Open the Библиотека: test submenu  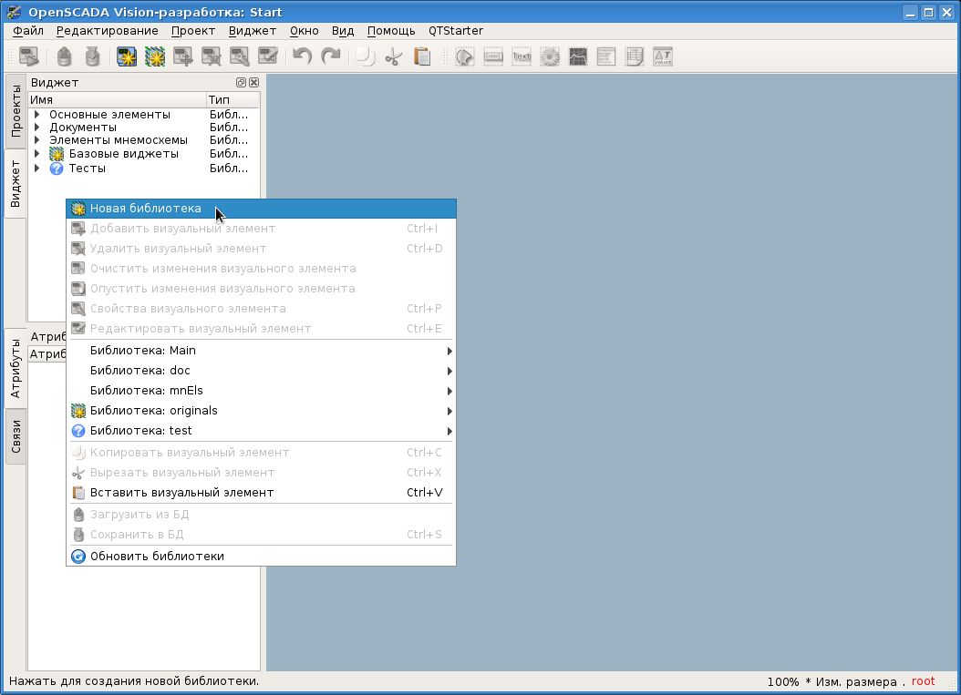tap(261, 431)
